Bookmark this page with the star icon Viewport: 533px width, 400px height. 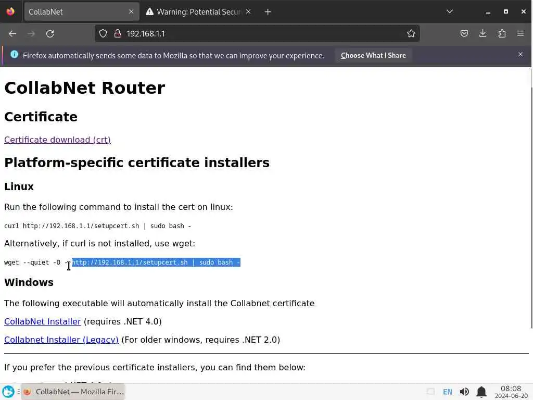411,33
